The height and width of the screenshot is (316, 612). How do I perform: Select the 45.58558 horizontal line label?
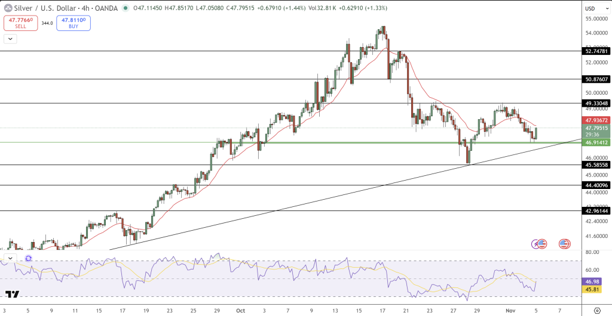point(595,165)
